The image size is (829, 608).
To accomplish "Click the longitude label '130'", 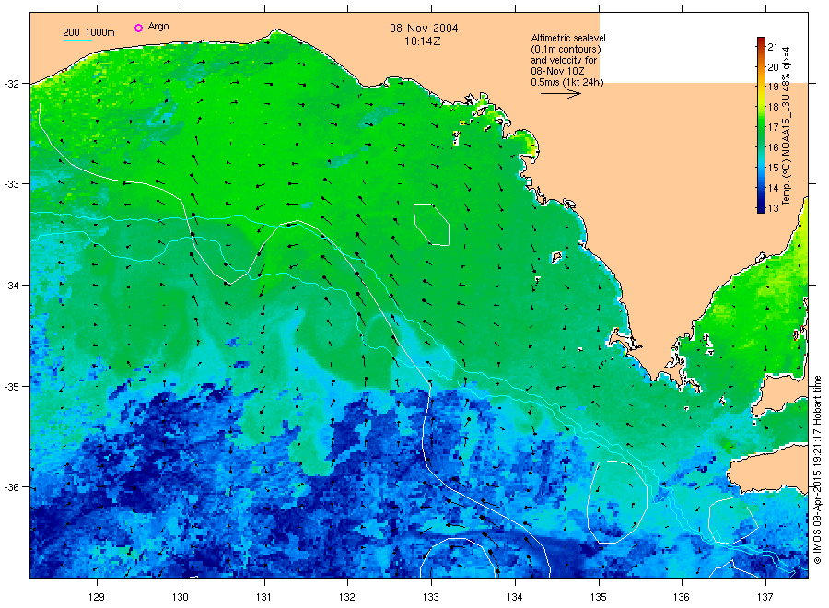I will click(181, 597).
